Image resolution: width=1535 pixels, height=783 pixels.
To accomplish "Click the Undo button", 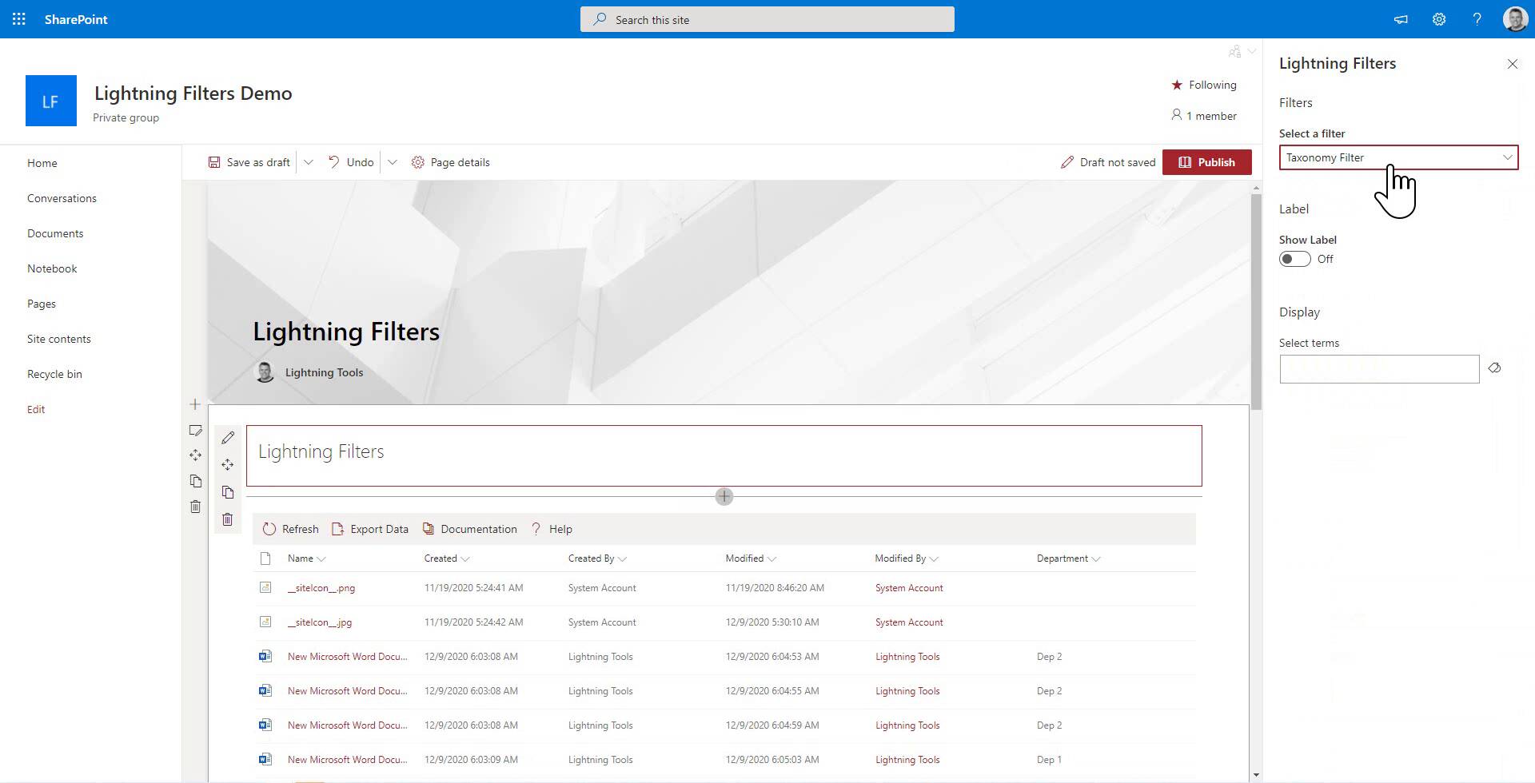I will 351,162.
